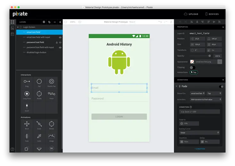The height and width of the screenshot is (166, 235).
Task: Align layers to bottom edge
Action: pyautogui.click(x=219, y=22)
